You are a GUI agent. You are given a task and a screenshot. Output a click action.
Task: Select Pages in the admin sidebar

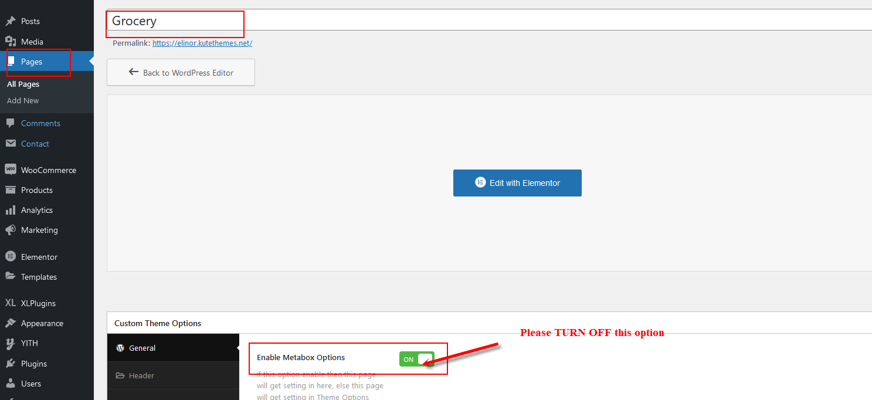click(x=47, y=62)
